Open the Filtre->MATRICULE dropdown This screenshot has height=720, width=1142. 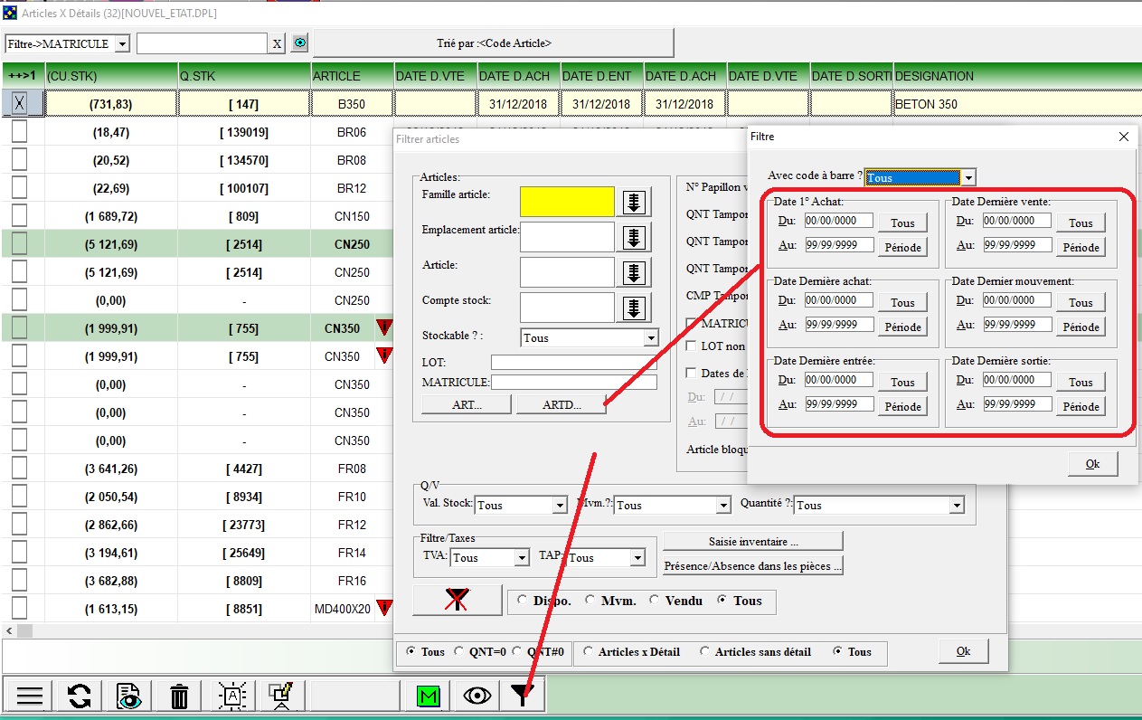click(x=123, y=43)
